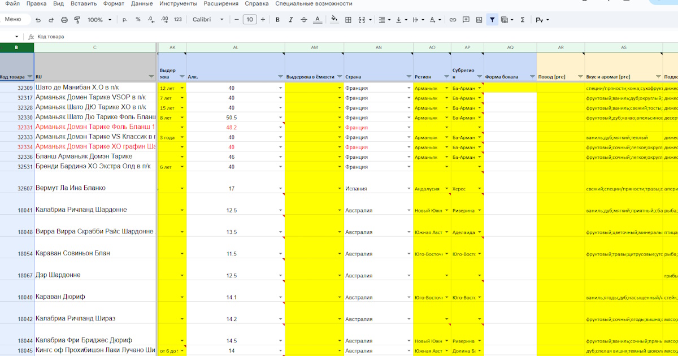Open the filter for the RU column
The image size is (678, 356).
(x=151, y=76)
